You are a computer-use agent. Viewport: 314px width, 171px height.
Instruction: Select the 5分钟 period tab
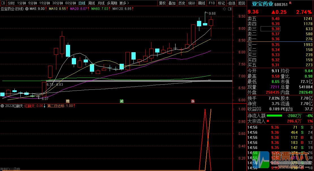click(x=33, y=3)
